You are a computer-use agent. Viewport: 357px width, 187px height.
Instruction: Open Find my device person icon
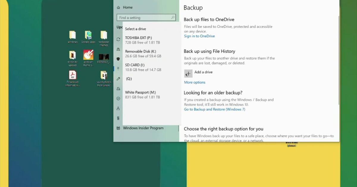[118, 108]
